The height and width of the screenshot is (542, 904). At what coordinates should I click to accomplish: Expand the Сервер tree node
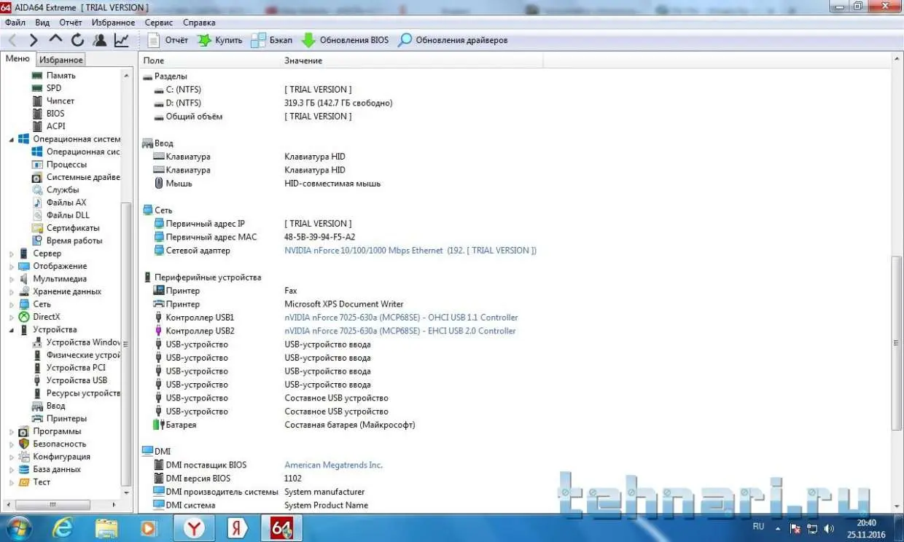tap(12, 254)
